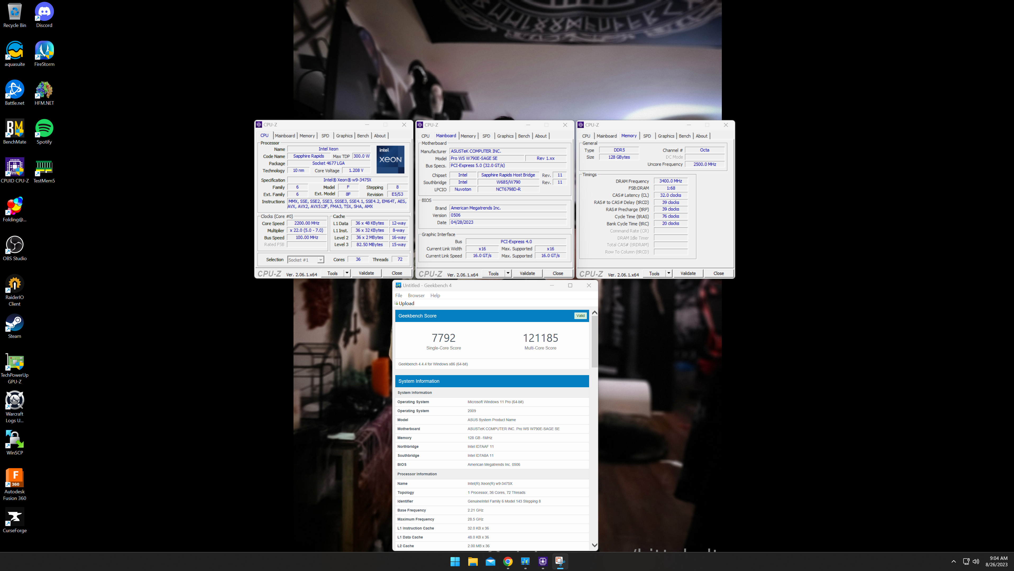Open SPD tab in Mainboard CPU-Z window
The image size is (1014, 571).
click(486, 136)
